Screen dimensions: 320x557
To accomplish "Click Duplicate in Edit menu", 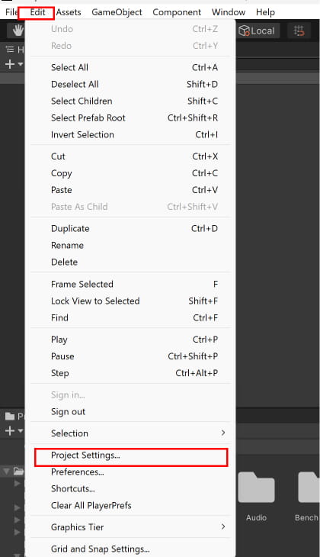I will (x=130, y=228).
